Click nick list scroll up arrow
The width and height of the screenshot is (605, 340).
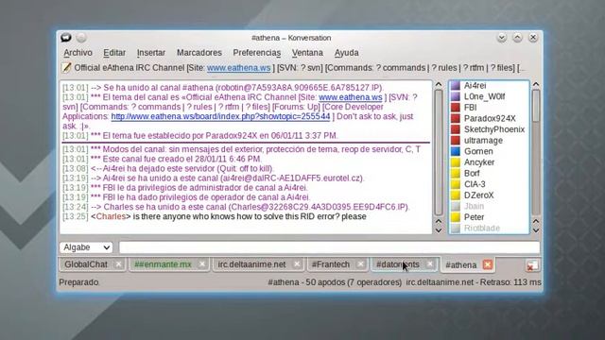[536, 84]
